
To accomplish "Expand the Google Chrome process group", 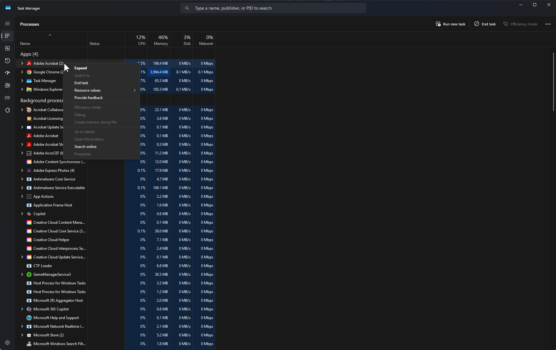I will [x=22, y=72].
